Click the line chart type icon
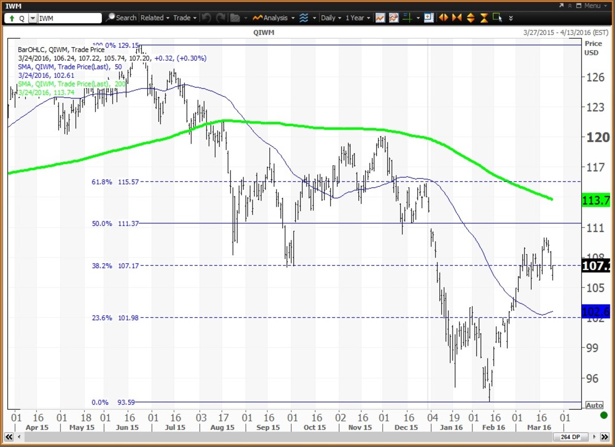 (x=380, y=18)
